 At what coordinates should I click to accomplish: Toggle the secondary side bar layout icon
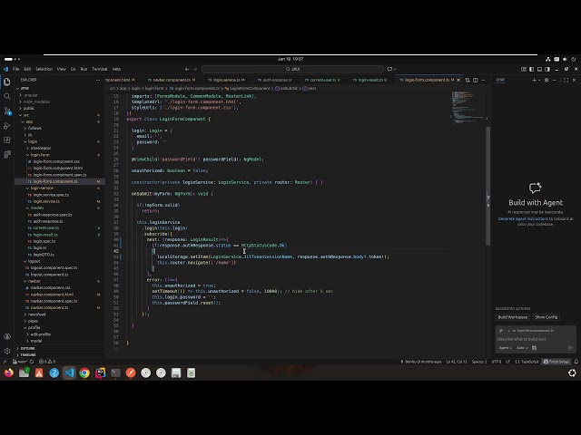coord(547,69)
